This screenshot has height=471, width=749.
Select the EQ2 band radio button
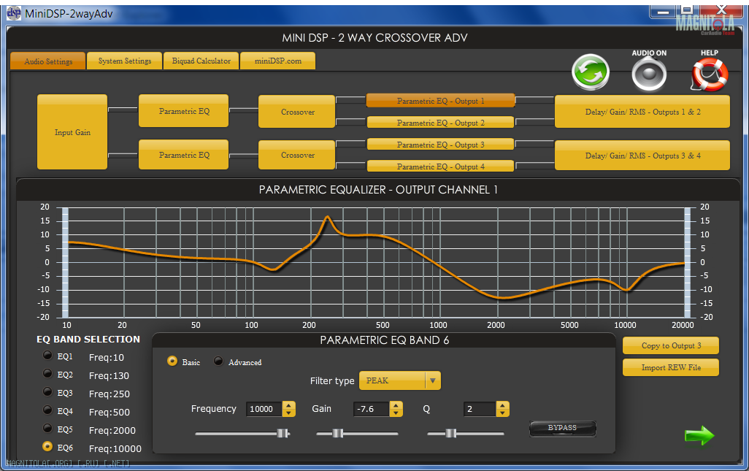pos(47,374)
